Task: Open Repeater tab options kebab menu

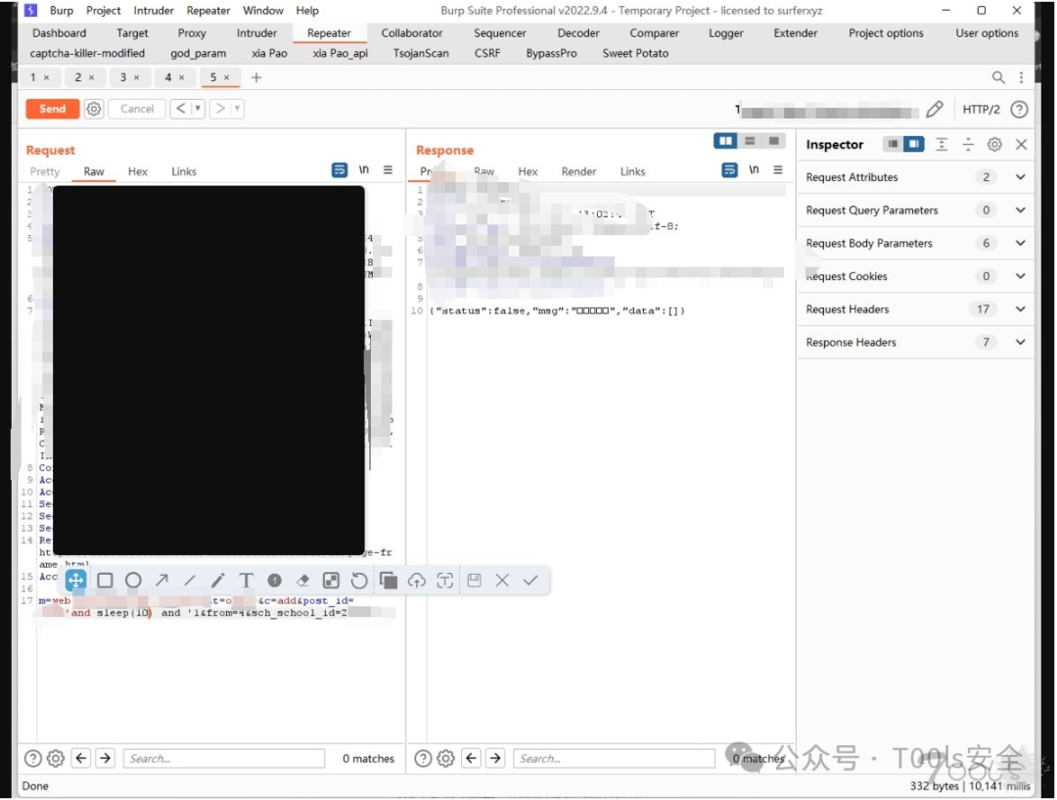Action: [x=1021, y=77]
